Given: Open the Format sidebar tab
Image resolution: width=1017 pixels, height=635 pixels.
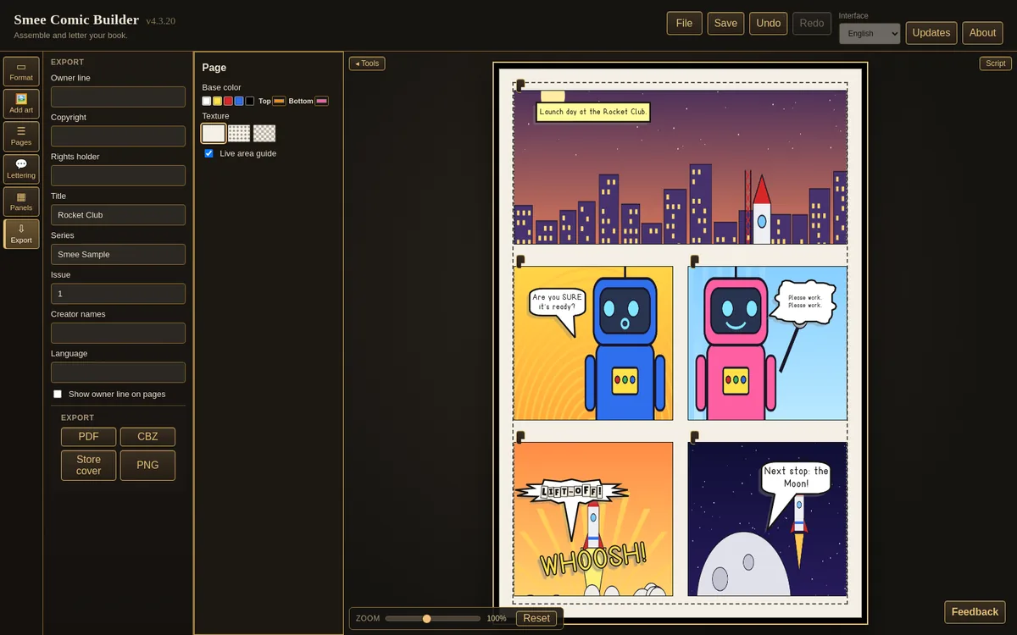Looking at the screenshot, I should (21, 71).
